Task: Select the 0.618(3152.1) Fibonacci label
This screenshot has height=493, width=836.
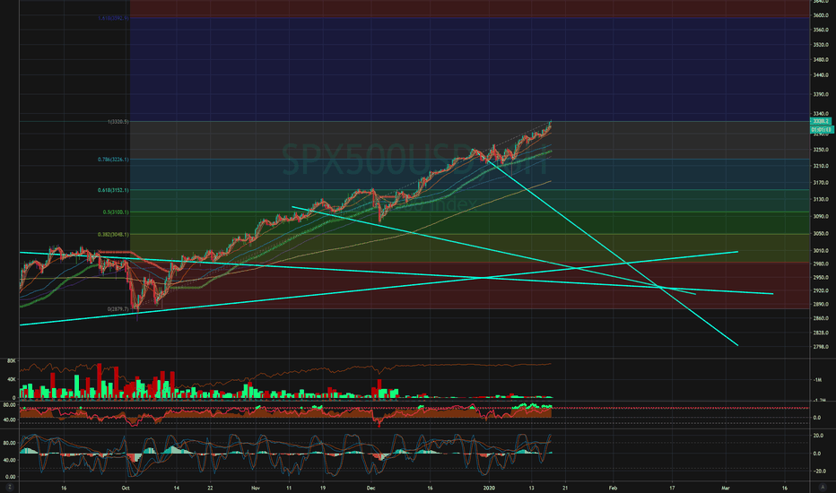Action: (x=113, y=190)
